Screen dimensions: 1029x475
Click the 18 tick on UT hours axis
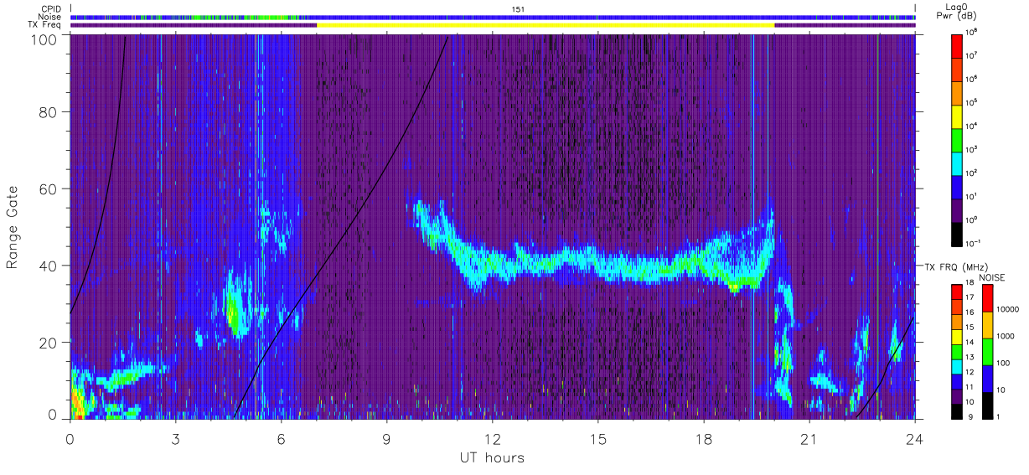coord(703,437)
